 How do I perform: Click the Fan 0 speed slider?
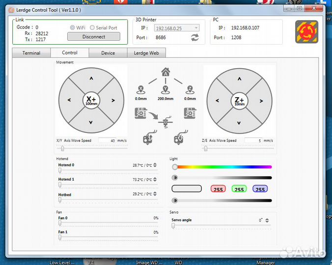[108, 223]
